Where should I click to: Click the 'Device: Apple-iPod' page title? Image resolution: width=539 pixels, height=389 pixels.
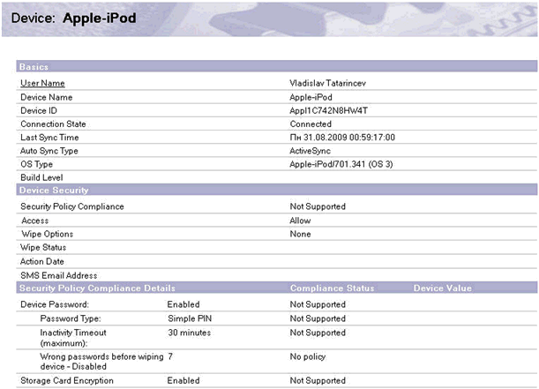73,19
